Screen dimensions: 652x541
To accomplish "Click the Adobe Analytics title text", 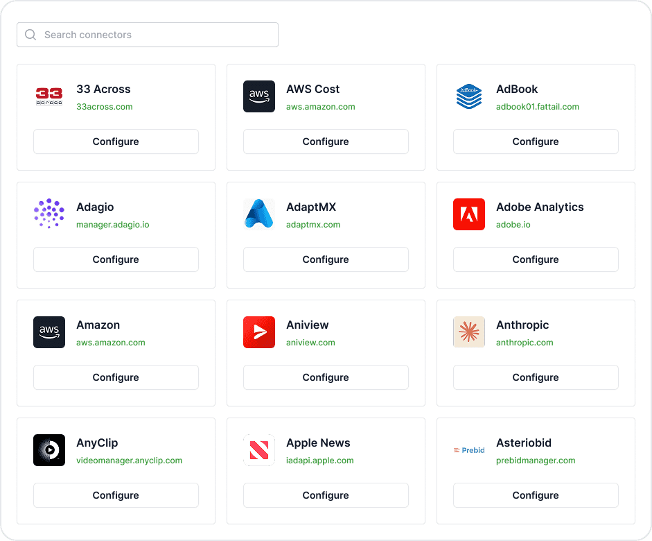I will click(x=540, y=207).
